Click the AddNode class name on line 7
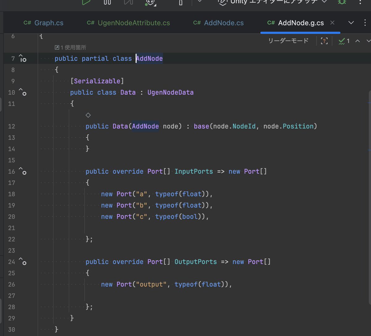 (149, 59)
